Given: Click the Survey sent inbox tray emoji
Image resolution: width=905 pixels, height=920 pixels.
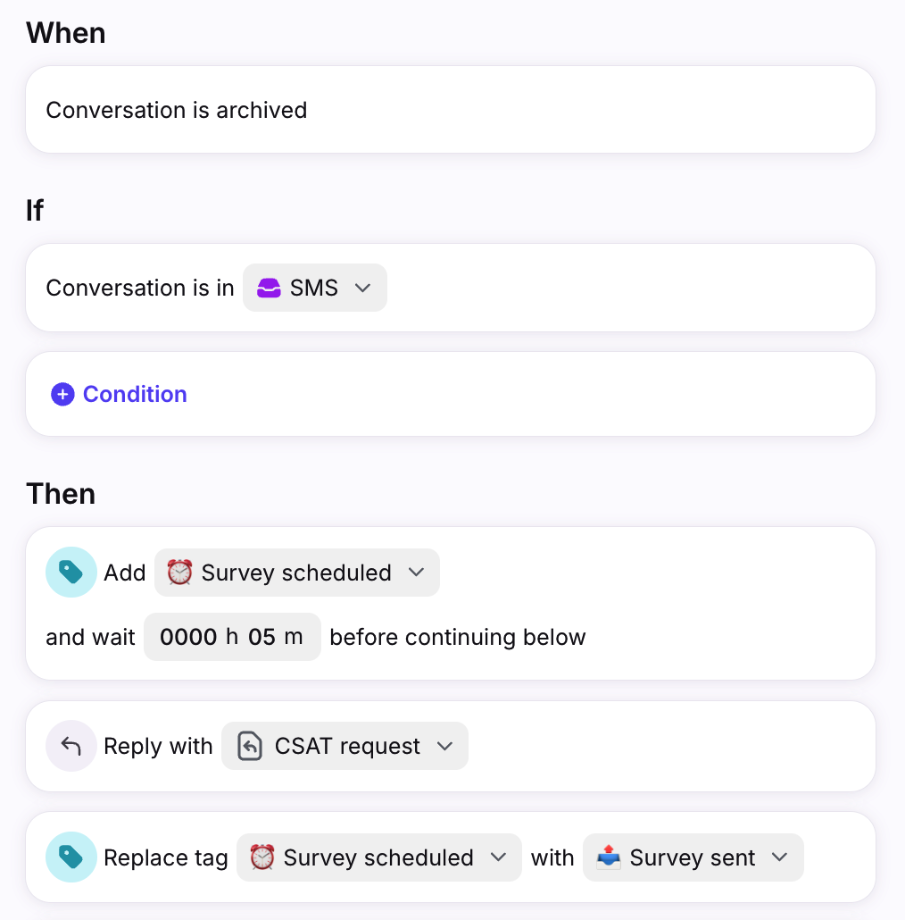Looking at the screenshot, I should (609, 857).
